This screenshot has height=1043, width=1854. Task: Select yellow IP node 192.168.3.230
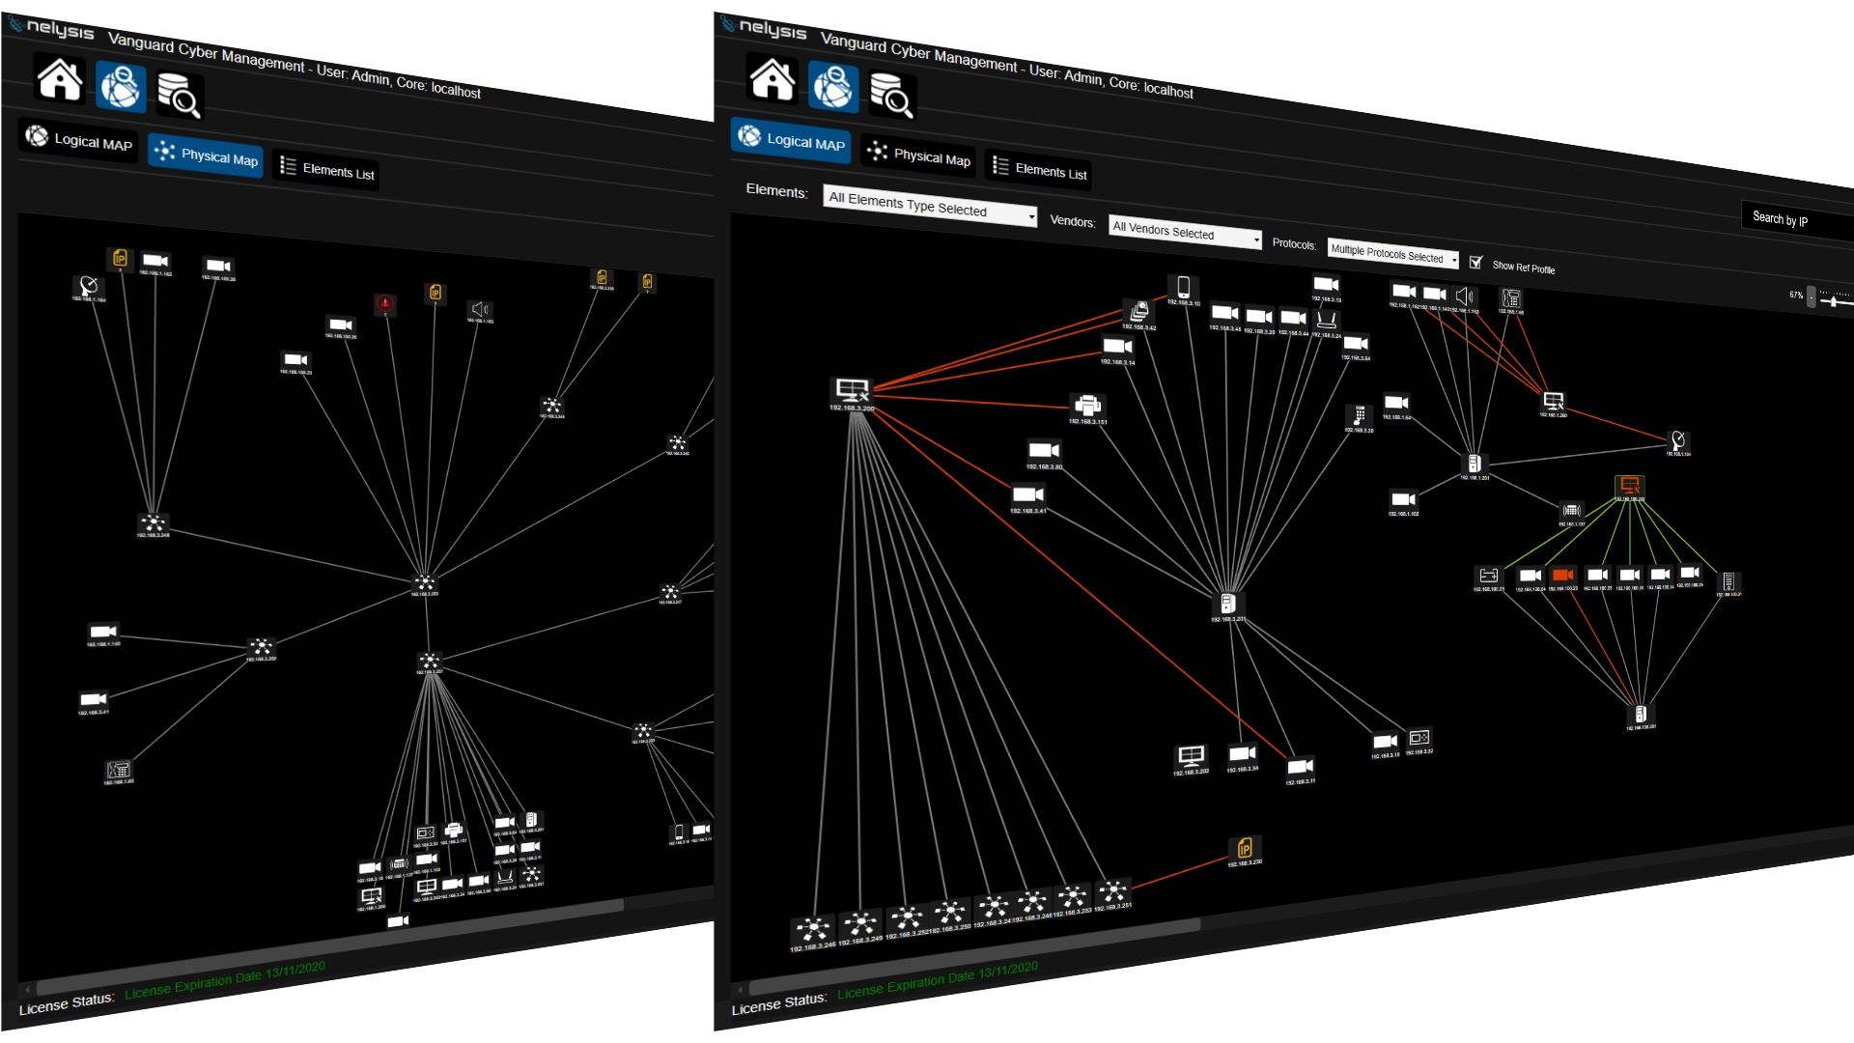pyautogui.click(x=1244, y=852)
